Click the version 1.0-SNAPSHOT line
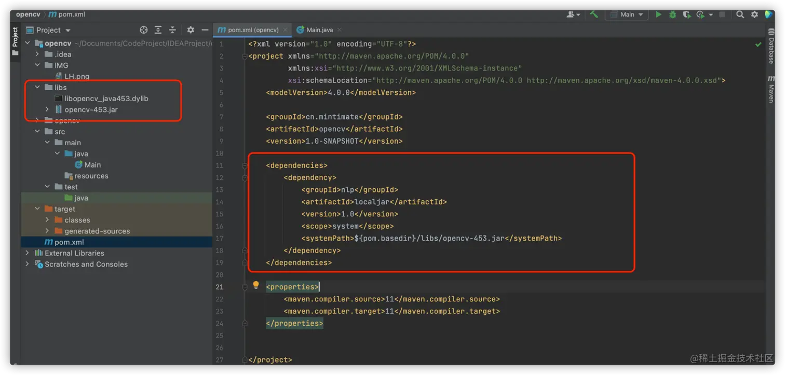Screen dimensions: 785x375 pyautogui.click(x=334, y=141)
